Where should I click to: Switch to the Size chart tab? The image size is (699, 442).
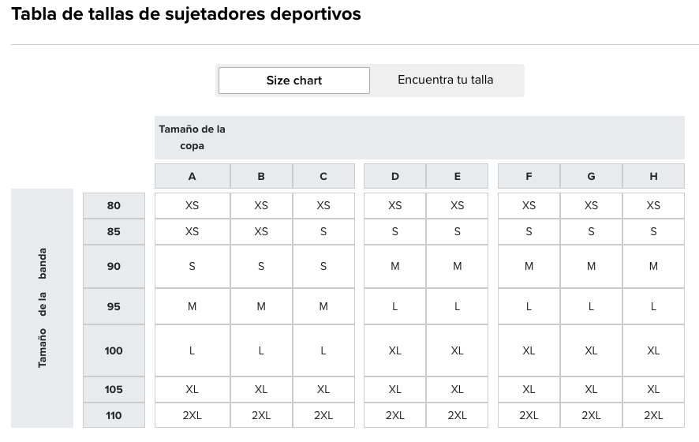tap(293, 81)
